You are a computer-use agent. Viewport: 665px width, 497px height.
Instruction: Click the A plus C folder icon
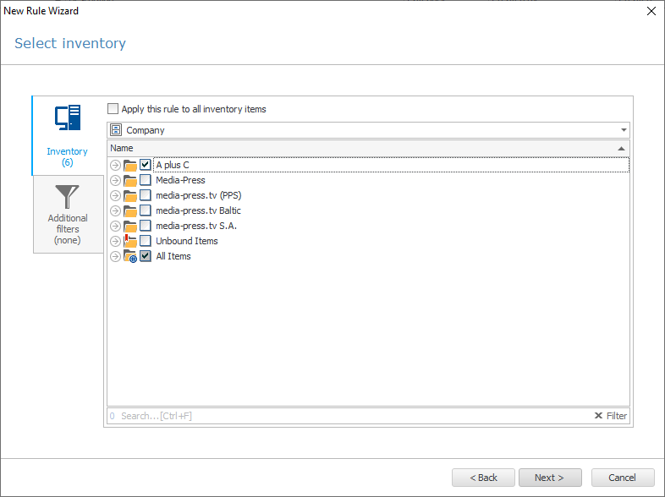click(130, 165)
